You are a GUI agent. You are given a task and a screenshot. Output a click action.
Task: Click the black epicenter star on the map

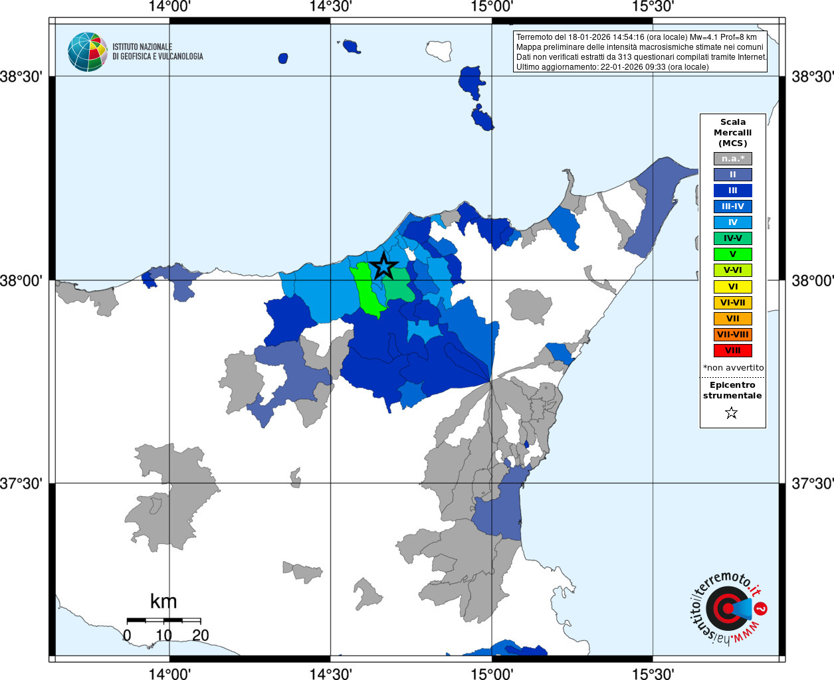(x=383, y=266)
